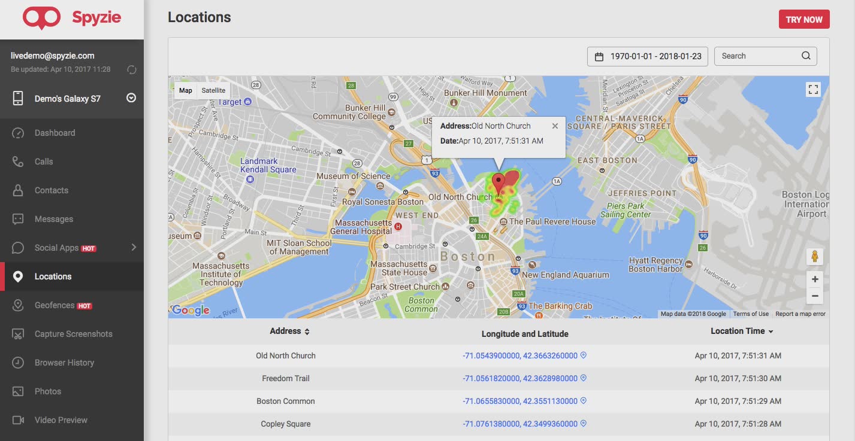Click the red location marker pin

pyautogui.click(x=498, y=183)
